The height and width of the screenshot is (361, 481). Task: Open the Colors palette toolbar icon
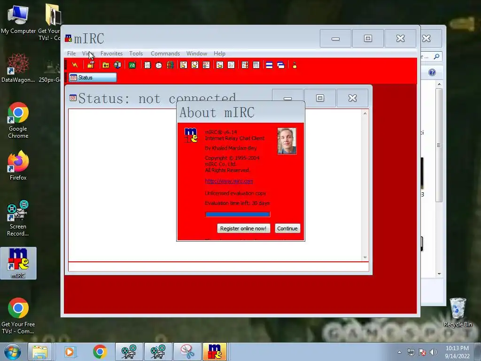click(170, 65)
